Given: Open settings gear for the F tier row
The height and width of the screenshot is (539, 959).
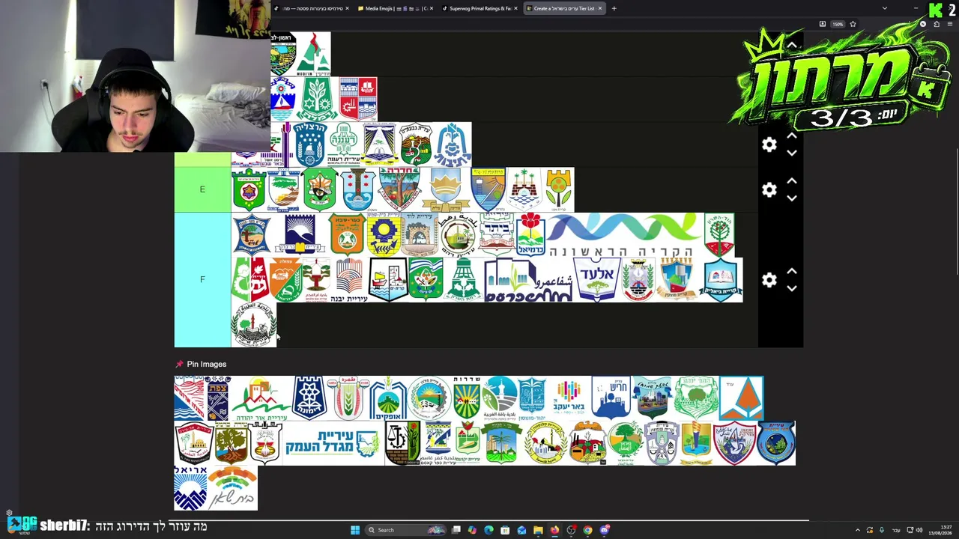Looking at the screenshot, I should coord(769,279).
